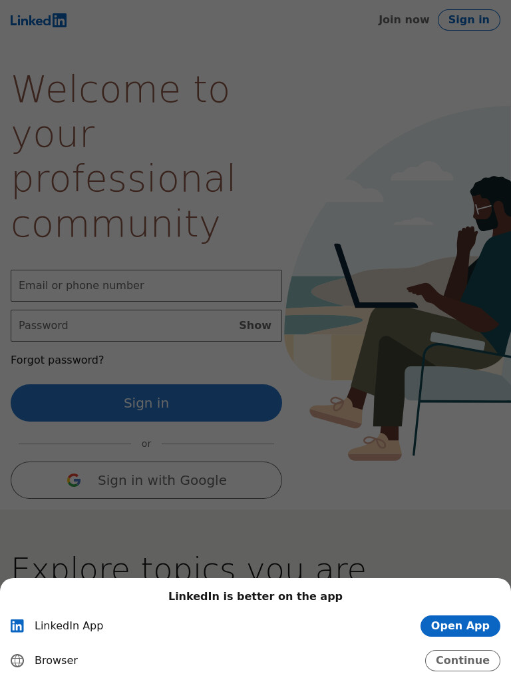Click the LinkedIn App square icon
The image size is (511, 682).
[17, 626]
